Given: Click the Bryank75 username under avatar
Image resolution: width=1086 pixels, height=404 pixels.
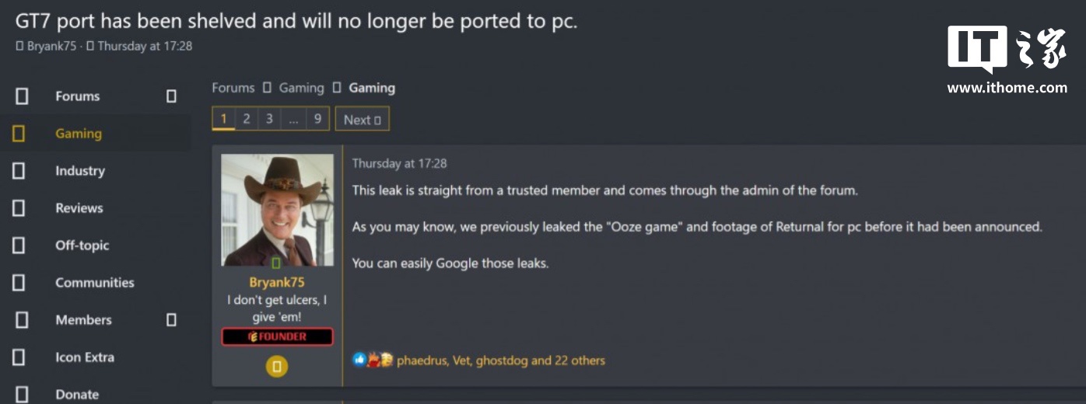Looking at the screenshot, I should pos(277,283).
